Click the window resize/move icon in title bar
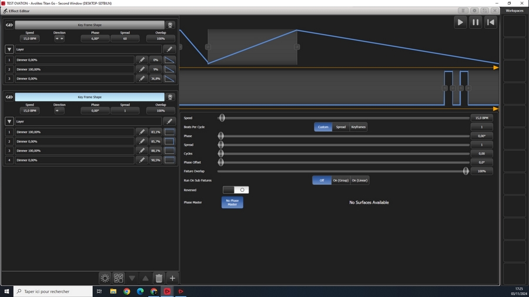The height and width of the screenshot is (297, 529). (485, 11)
